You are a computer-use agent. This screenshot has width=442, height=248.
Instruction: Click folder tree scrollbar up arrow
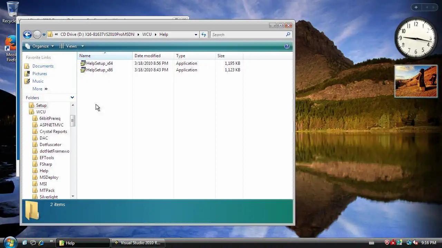point(73,105)
